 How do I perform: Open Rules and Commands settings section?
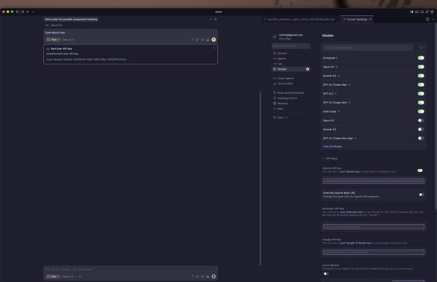(x=291, y=93)
